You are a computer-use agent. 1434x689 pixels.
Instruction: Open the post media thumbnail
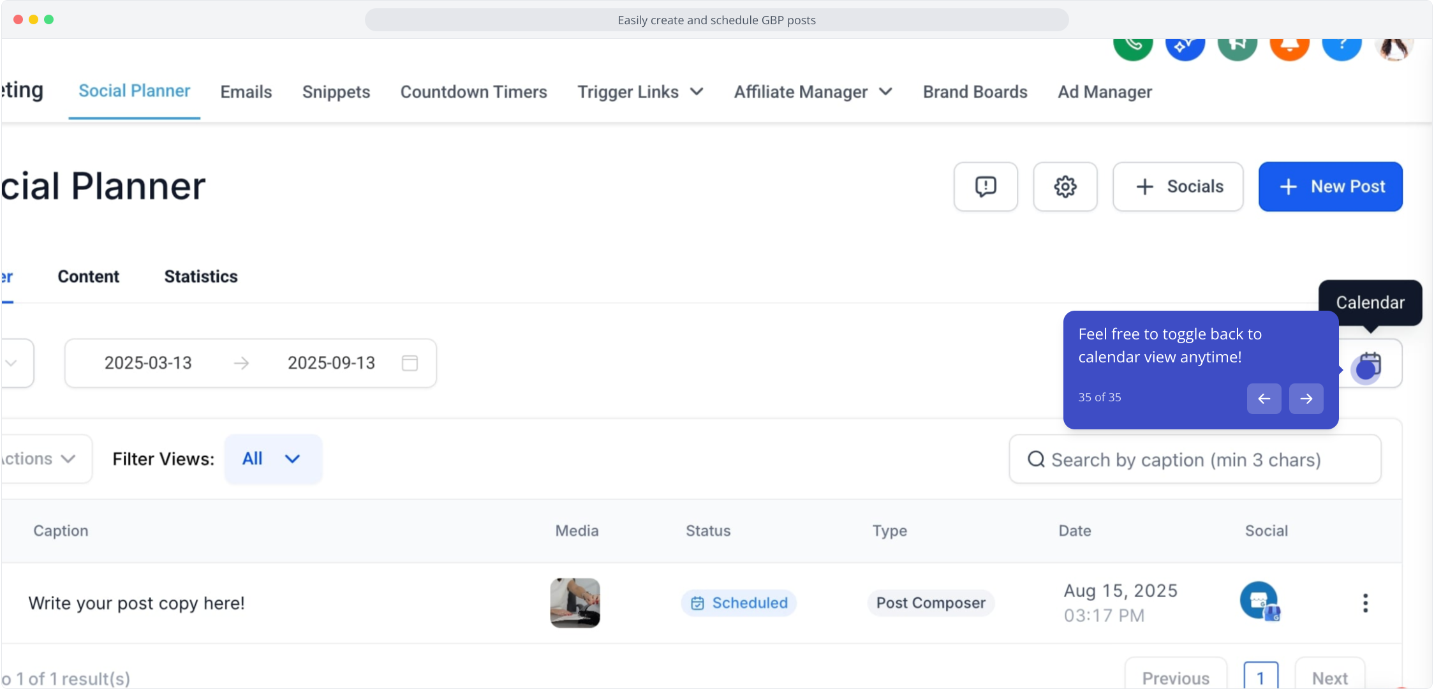point(575,603)
